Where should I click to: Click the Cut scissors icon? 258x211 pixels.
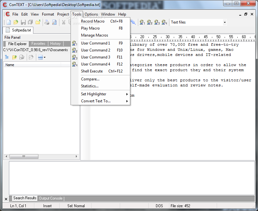click(64, 22)
